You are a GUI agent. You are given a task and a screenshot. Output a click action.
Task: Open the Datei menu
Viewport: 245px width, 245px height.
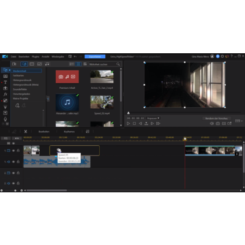click(x=13, y=56)
